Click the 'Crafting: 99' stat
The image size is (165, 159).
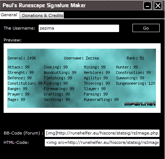(57, 94)
